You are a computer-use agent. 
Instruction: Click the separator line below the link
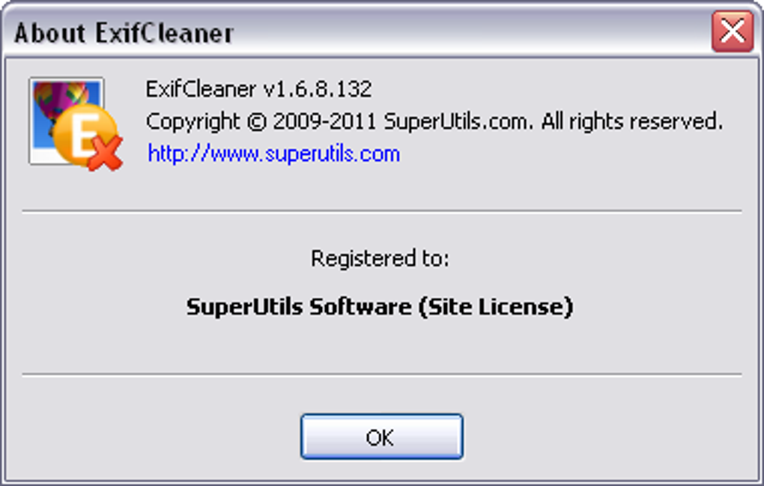tap(381, 211)
